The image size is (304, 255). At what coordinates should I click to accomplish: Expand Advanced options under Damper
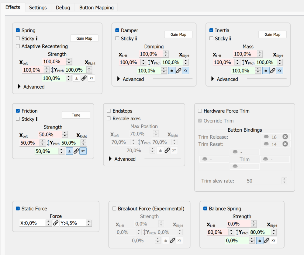pyautogui.click(x=119, y=79)
